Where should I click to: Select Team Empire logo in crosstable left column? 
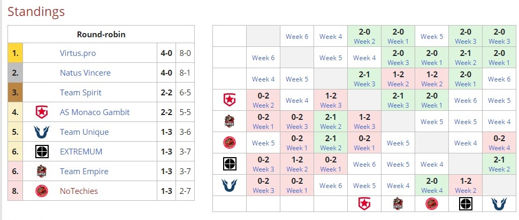(229, 121)
